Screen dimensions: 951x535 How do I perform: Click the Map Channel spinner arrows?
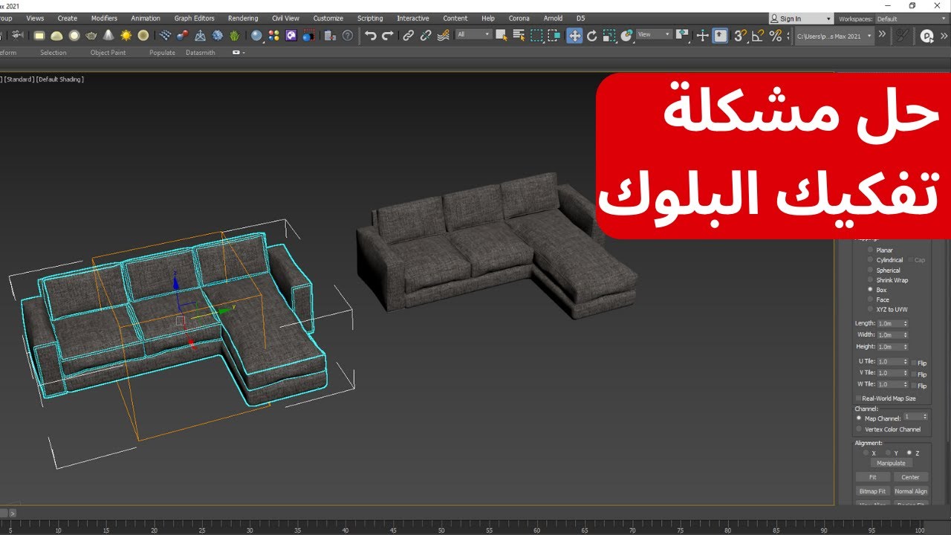pyautogui.click(x=925, y=417)
